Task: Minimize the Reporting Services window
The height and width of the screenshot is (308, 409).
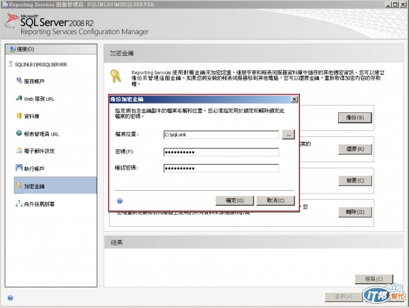Action: pyautogui.click(x=388, y=5)
